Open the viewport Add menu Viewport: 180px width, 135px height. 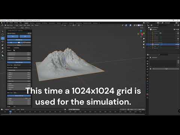pos(25,25)
